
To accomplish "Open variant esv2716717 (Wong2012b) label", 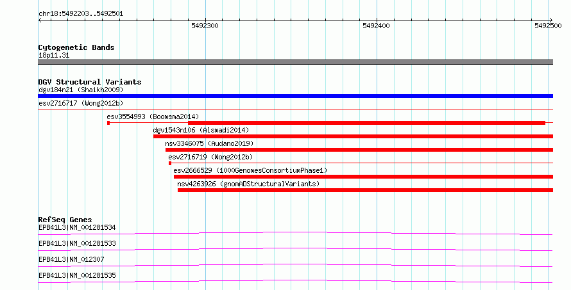I will click(x=81, y=103).
